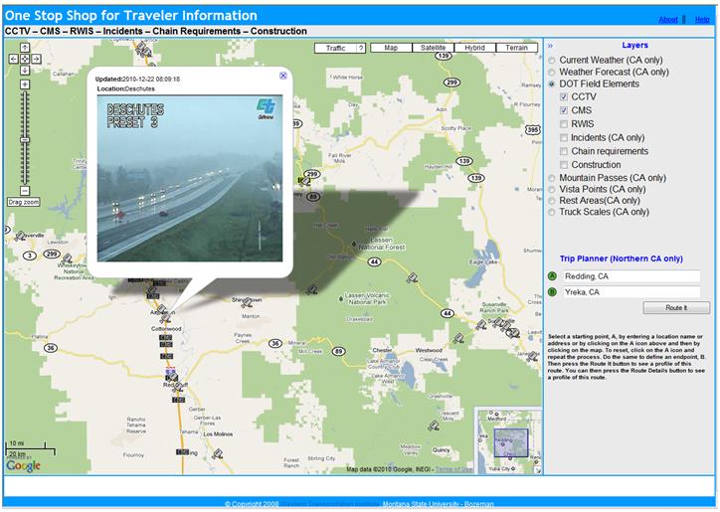720x512 pixels.
Task: Open the Montana State University - Bozeman link
Action: coord(438,504)
